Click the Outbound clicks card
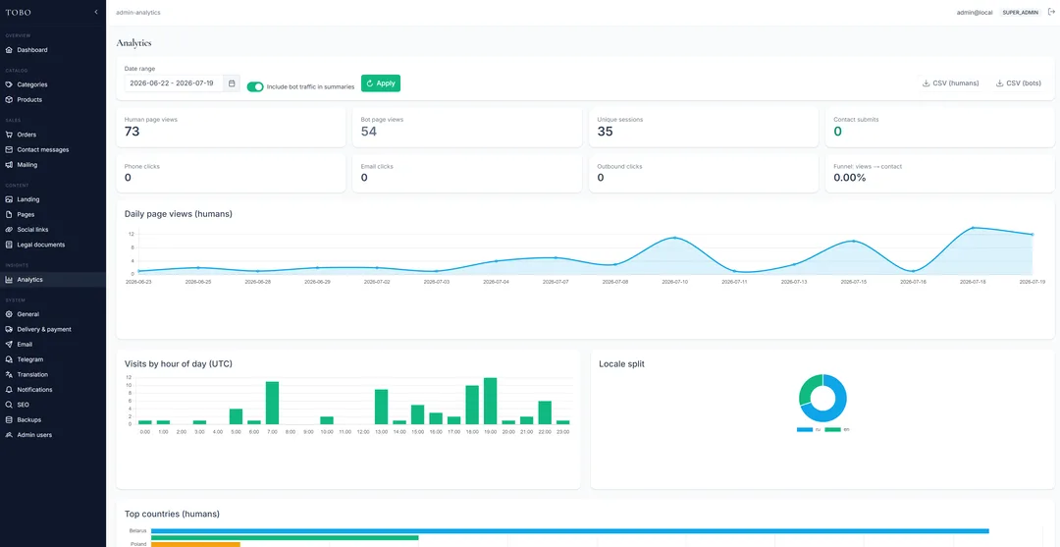 click(x=703, y=173)
